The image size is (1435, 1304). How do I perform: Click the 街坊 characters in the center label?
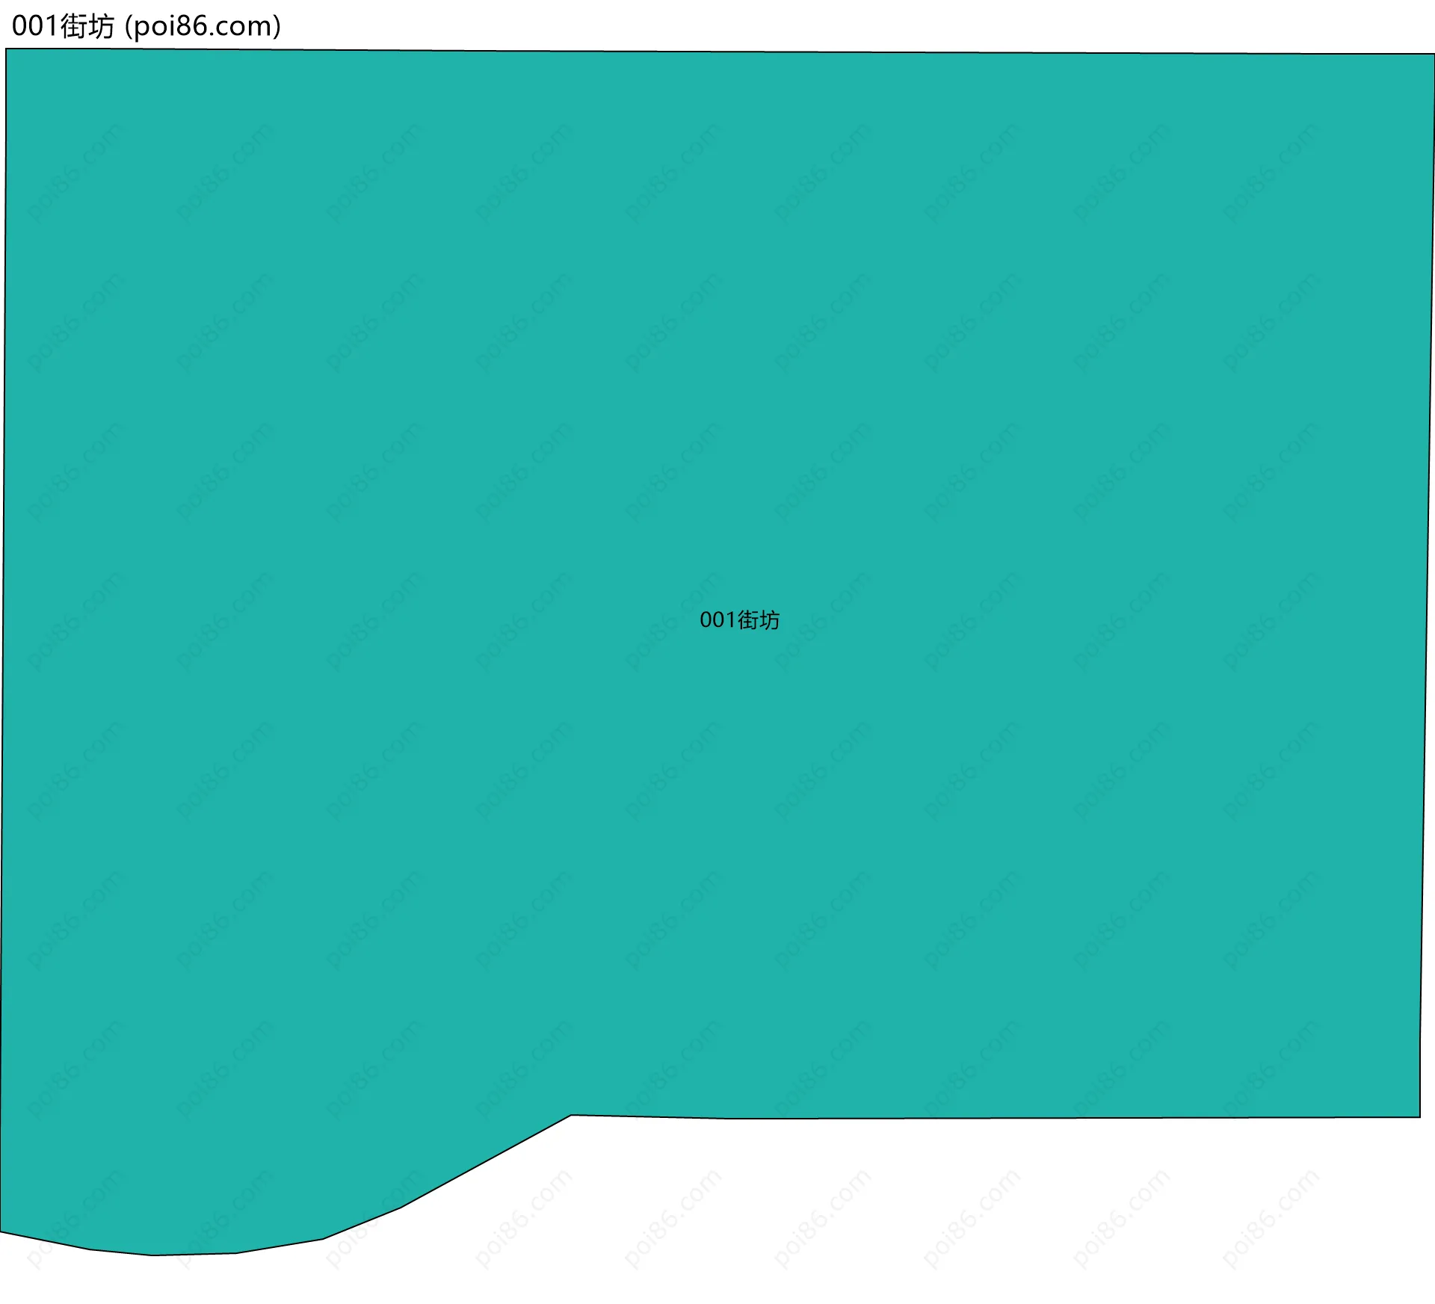759,620
